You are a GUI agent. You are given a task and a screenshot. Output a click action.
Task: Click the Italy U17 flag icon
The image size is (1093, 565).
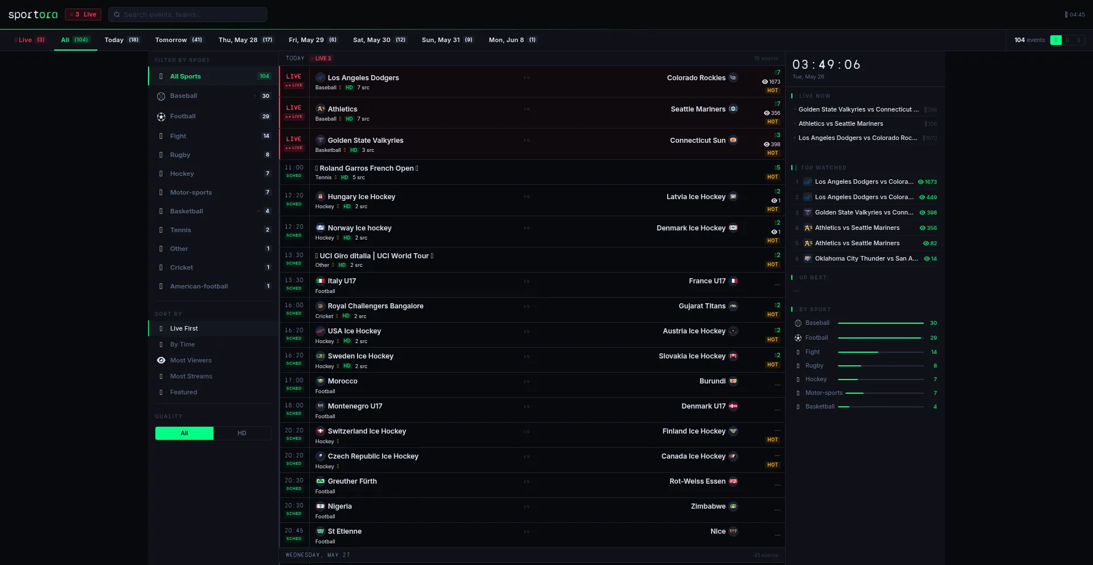[x=320, y=281]
